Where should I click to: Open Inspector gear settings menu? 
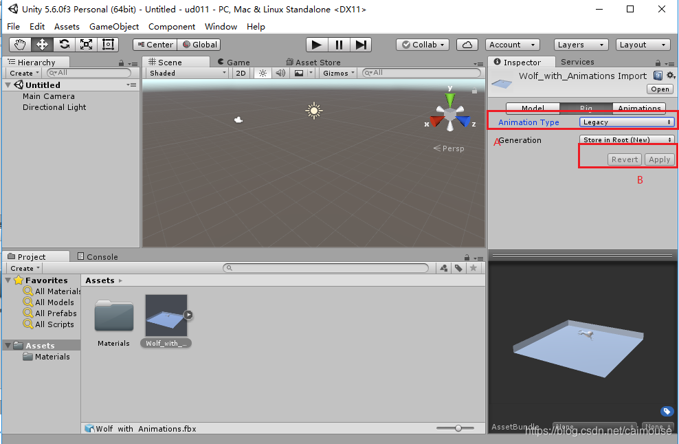(x=670, y=76)
